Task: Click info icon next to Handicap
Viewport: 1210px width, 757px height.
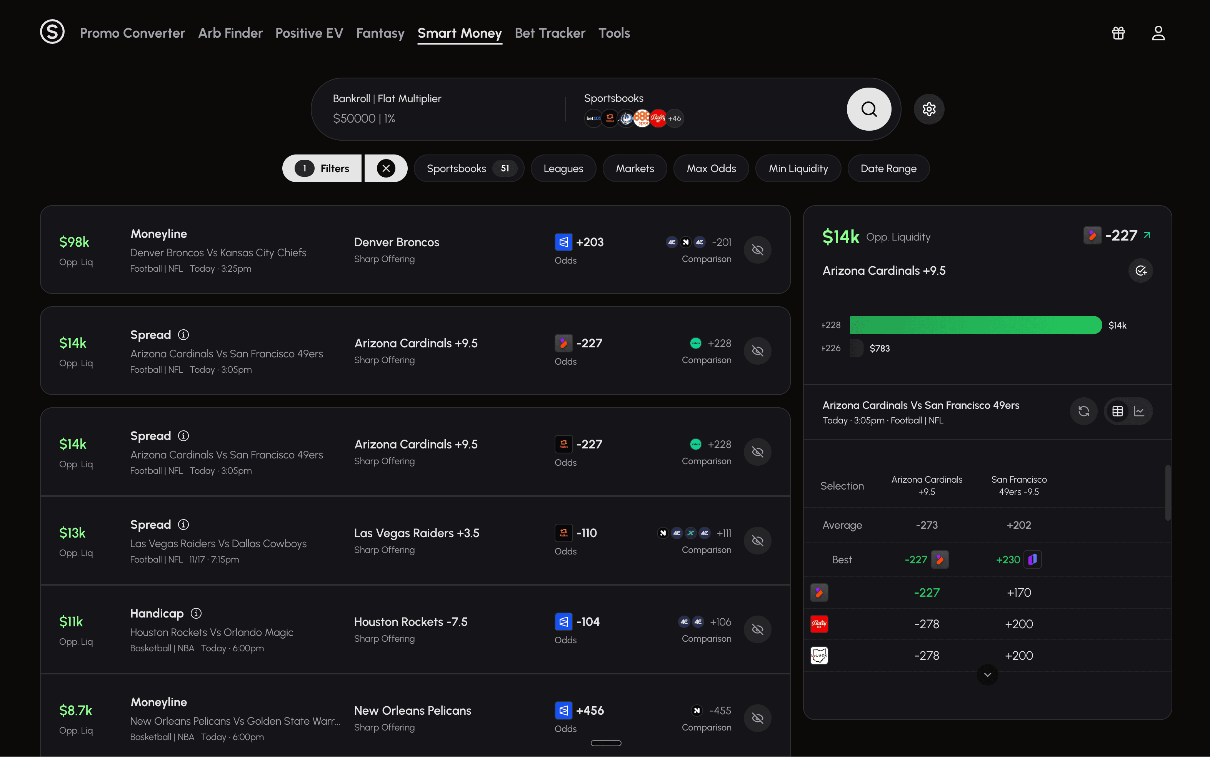Action: (x=196, y=613)
